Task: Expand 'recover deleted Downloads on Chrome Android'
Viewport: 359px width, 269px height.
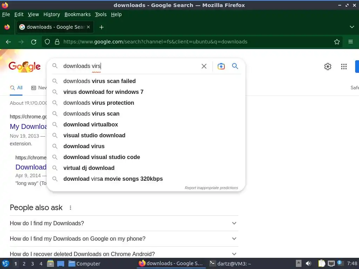Action: 124,254
